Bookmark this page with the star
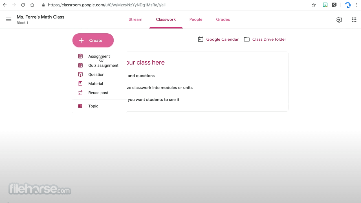Screen dimensions: 361x203 pyautogui.click(x=314, y=5)
